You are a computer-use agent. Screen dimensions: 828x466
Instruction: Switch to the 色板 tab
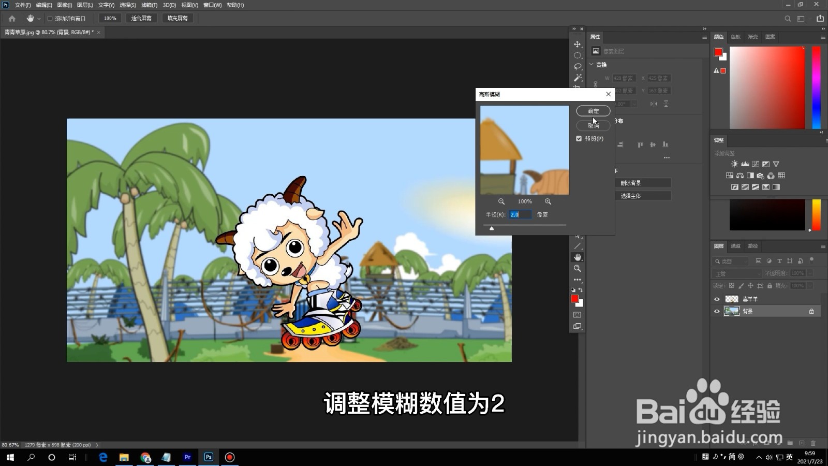[x=735, y=37]
